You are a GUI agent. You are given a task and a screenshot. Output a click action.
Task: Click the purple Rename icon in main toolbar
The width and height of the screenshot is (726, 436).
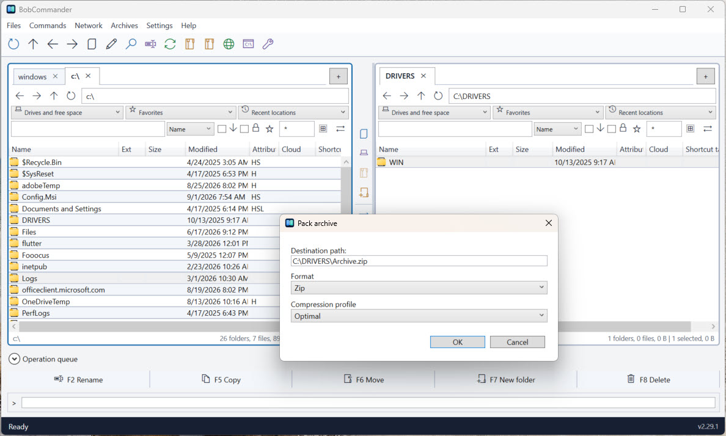(x=150, y=44)
